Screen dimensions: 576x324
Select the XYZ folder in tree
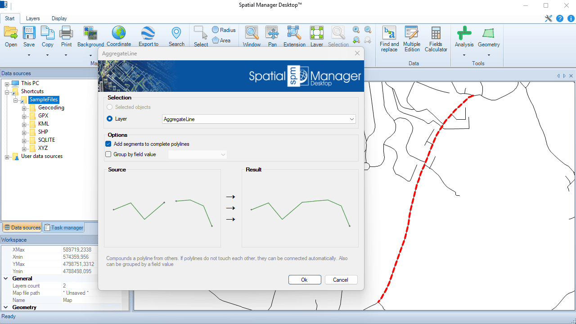click(x=43, y=148)
